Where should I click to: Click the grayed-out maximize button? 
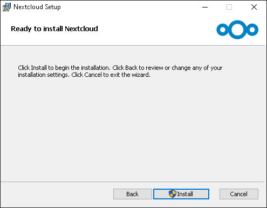click(x=229, y=7)
